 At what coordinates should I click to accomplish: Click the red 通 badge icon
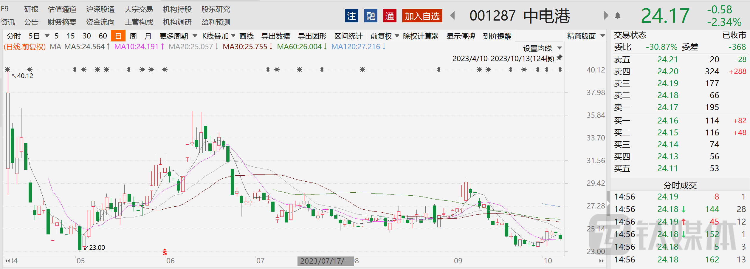point(390,16)
